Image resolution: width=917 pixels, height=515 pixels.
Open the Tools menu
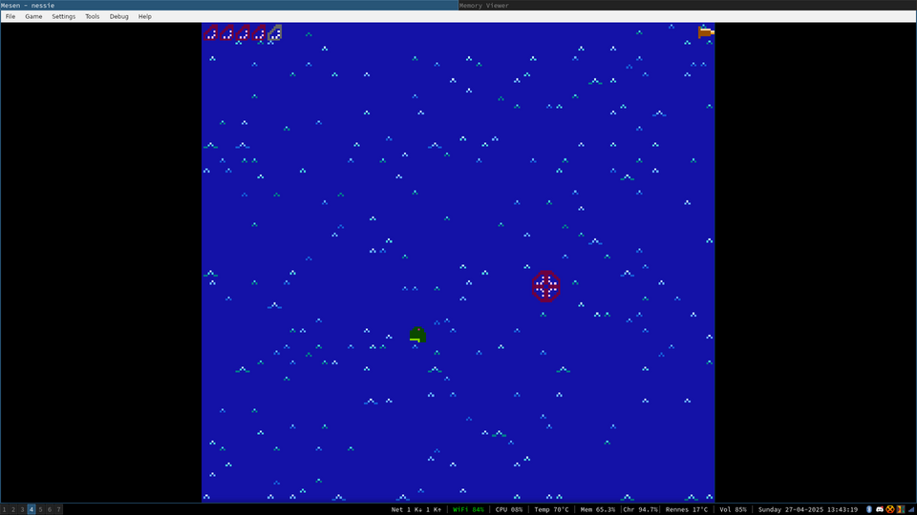(x=92, y=16)
